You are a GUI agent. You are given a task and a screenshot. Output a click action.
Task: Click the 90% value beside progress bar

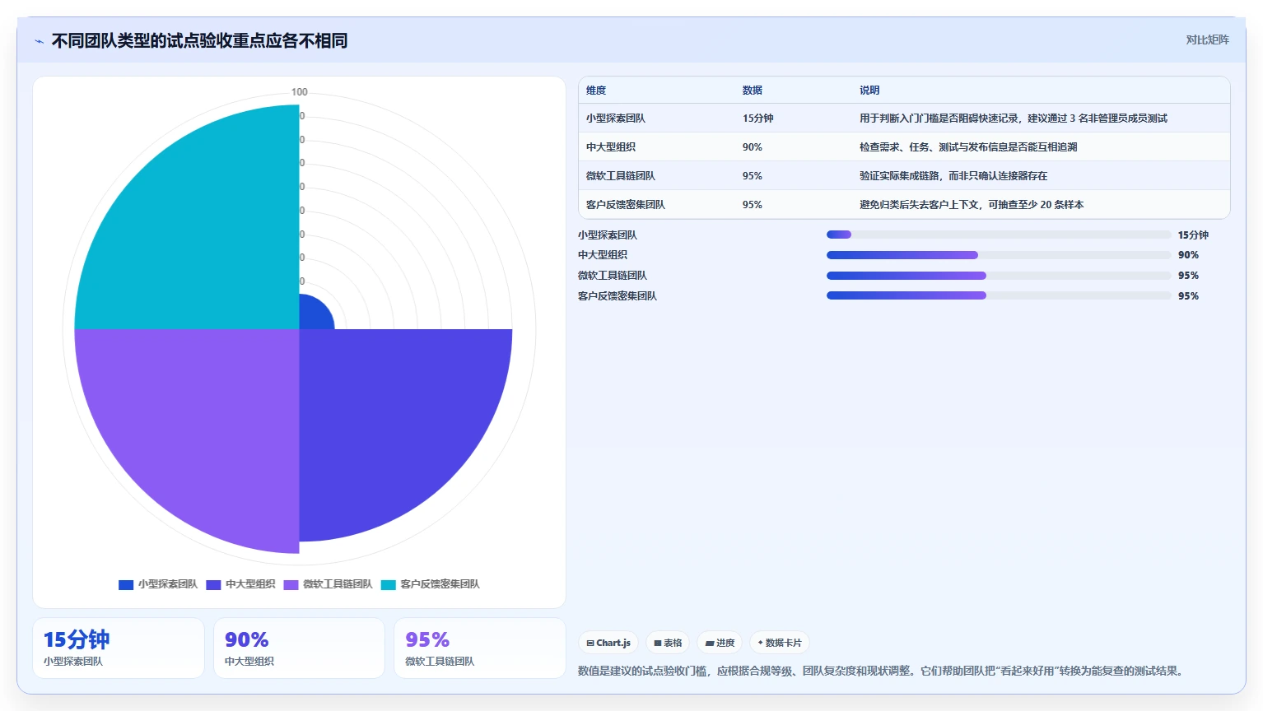tap(1188, 255)
